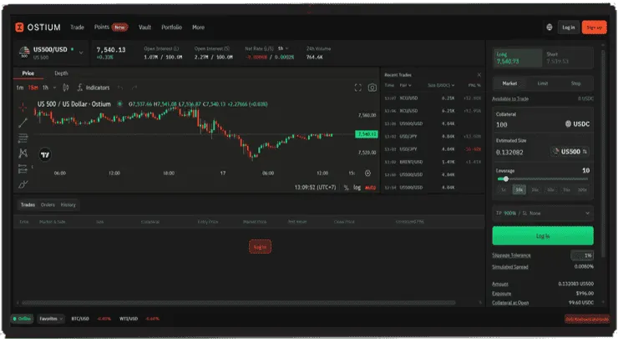Switch to the Orders tab
This screenshot has width=618, height=342.
click(48, 204)
